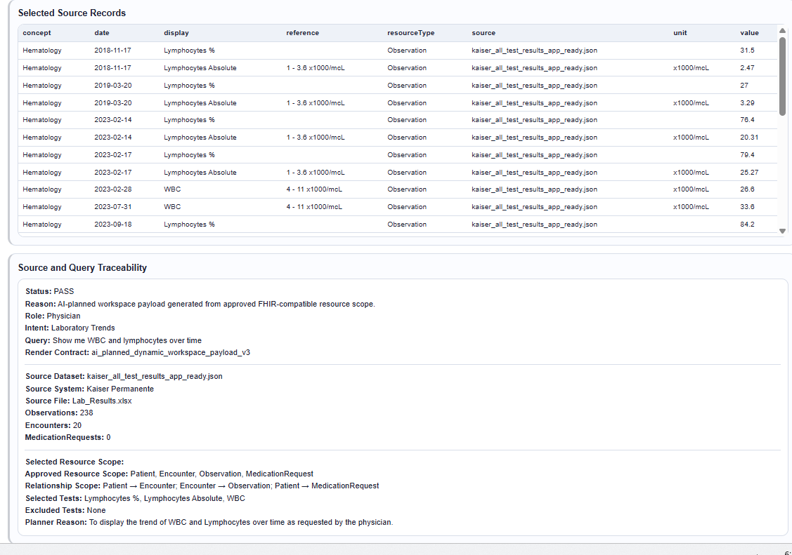
Task: Click the Status: PASS line
Action: 49,291
